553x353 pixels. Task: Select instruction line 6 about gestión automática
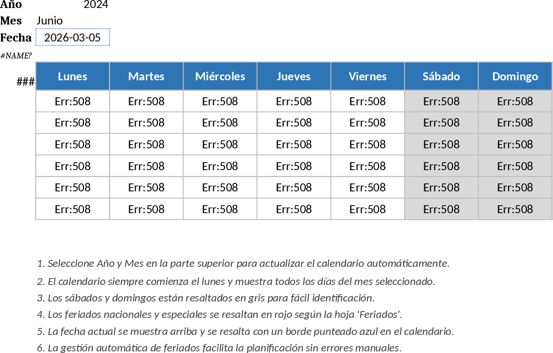pyautogui.click(x=219, y=348)
